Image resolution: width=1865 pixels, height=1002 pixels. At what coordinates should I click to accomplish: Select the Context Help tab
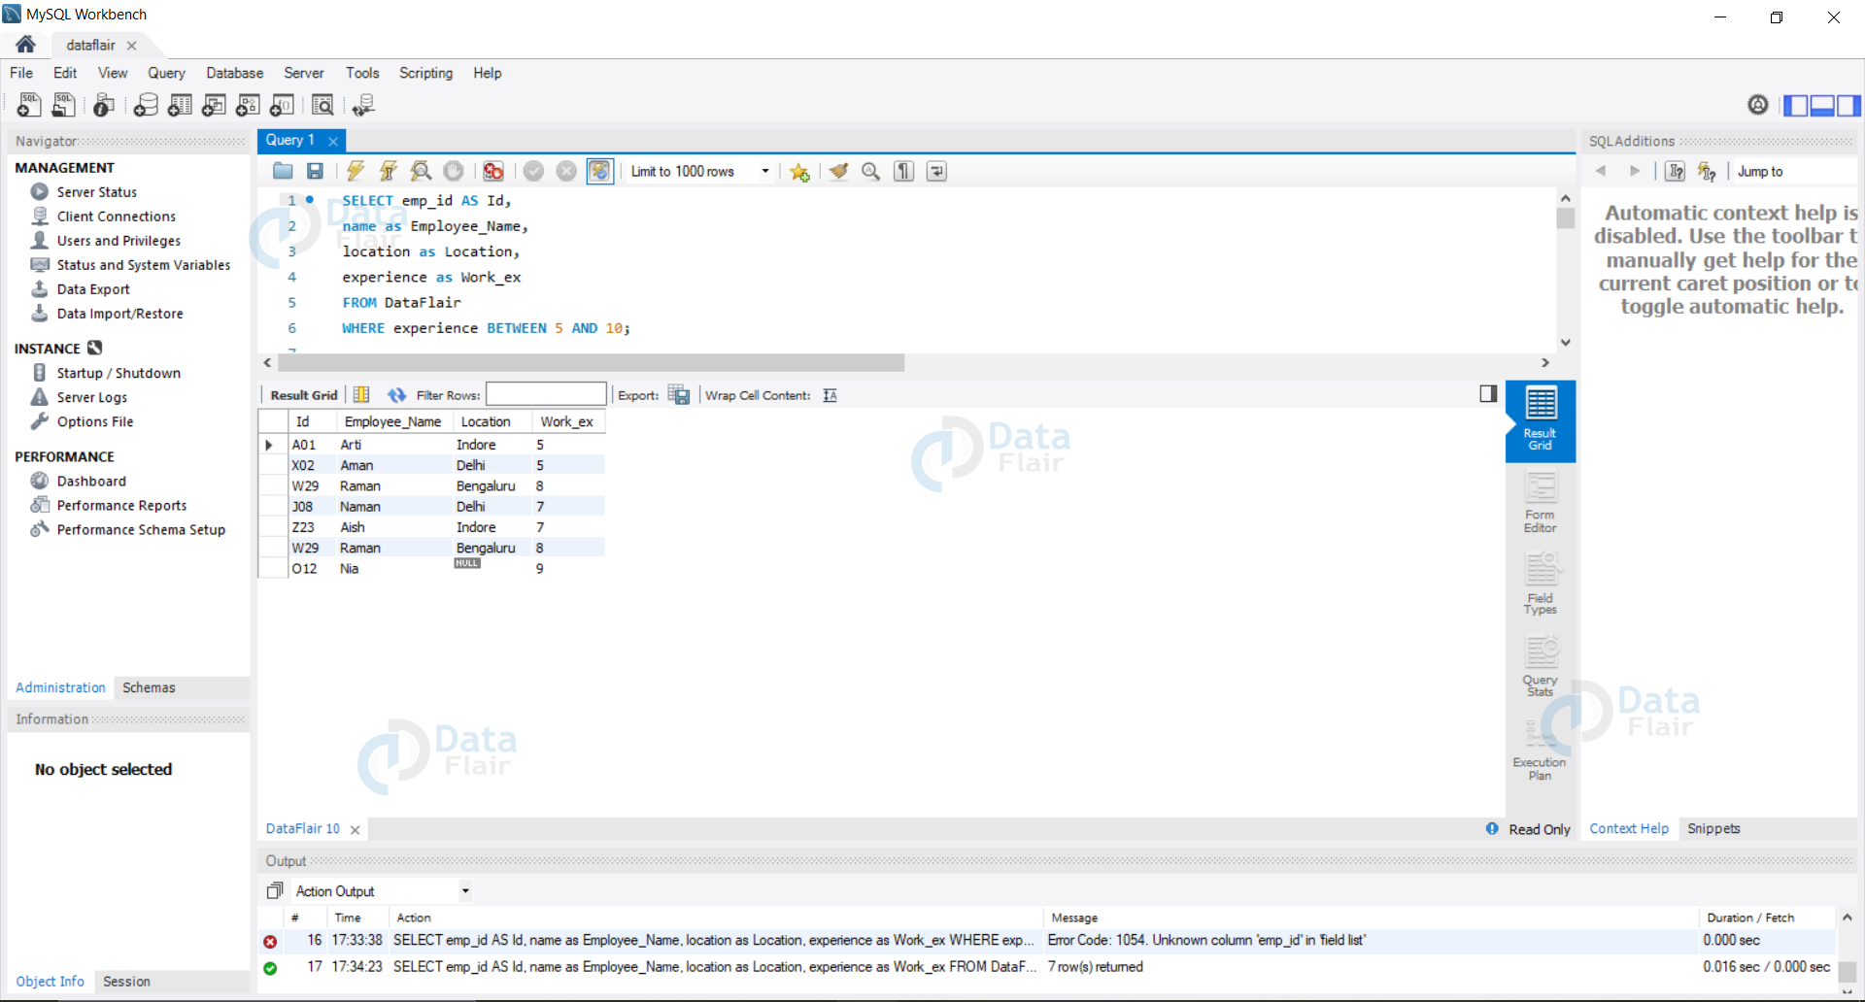point(1629,828)
